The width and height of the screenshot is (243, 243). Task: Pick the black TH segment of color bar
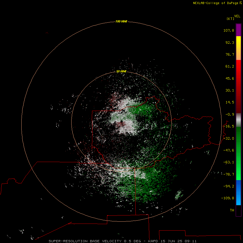tap(238, 211)
